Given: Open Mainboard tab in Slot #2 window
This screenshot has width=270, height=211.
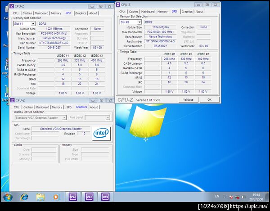Looking at the screenshot, I should pos(148,12).
